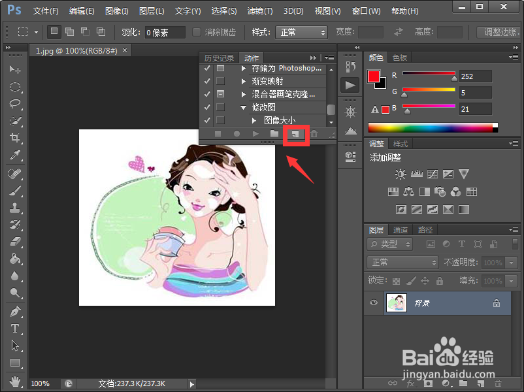
Task: Click the Delete Action trash icon
Action: [314, 133]
